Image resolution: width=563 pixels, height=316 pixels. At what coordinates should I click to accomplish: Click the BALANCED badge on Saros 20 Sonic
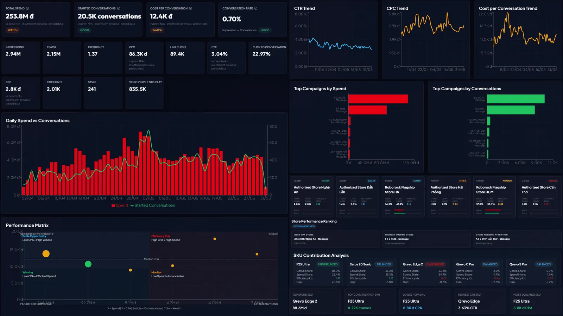tap(384, 264)
